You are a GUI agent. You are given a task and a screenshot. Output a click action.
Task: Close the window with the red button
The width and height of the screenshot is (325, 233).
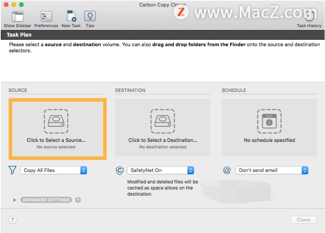6,5
